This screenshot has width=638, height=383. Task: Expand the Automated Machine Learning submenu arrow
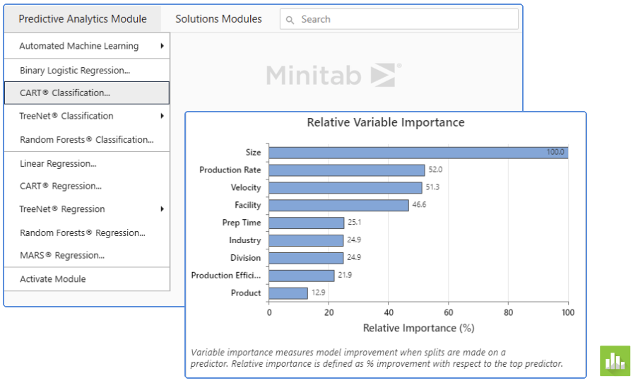[162, 46]
